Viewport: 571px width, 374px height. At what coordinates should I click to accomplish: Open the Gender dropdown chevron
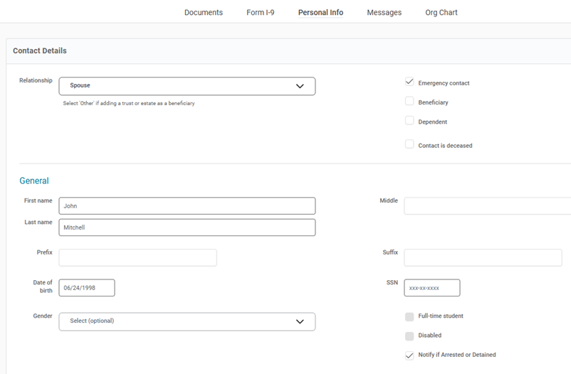300,321
